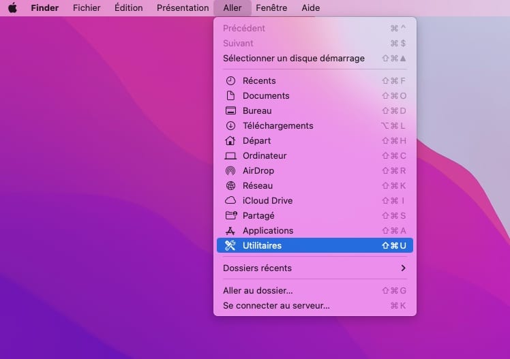Viewport: 510px width, 359px height.
Task: Click the Partagé shared folder icon
Action: (x=230, y=215)
